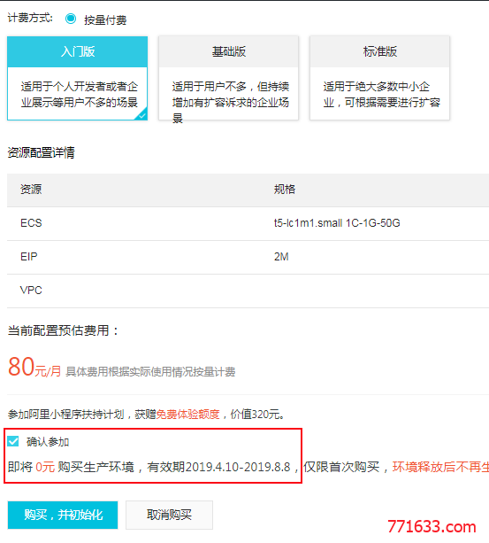
Task: Choose the 入门版 plan card
Action: click(78, 78)
